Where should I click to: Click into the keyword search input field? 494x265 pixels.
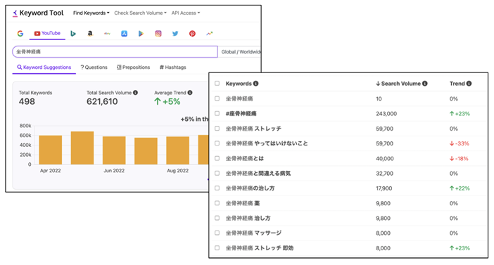click(115, 51)
